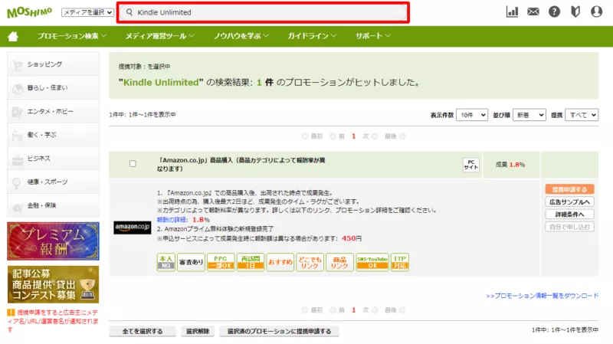Expand the サポート menu
The width and height of the screenshot is (613, 344).
373,36
